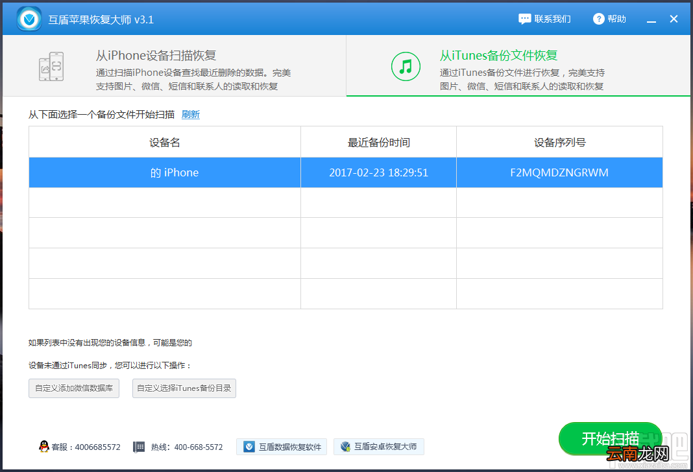Screen dimensions: 693x472
Task: Click hotline number 400-668-5572
Action: 199,447
